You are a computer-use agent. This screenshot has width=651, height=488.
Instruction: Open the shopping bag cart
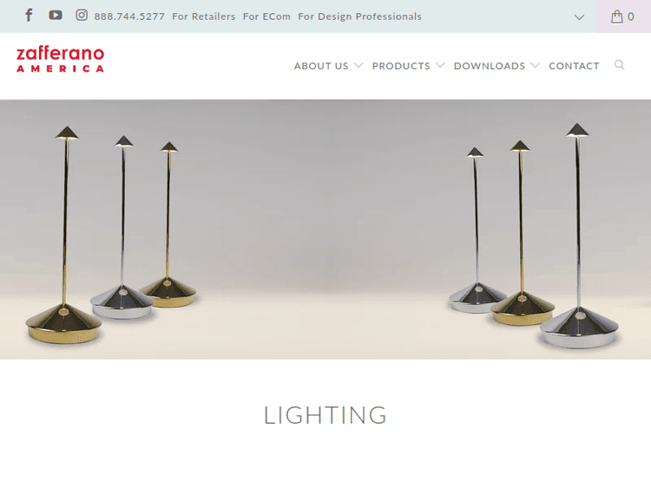[623, 16]
